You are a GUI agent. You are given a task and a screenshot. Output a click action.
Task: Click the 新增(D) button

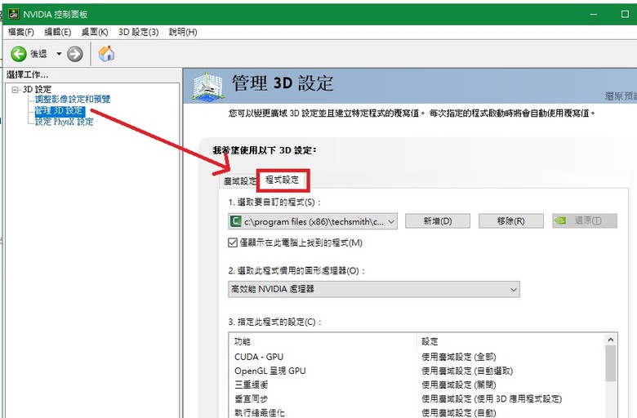click(x=438, y=221)
